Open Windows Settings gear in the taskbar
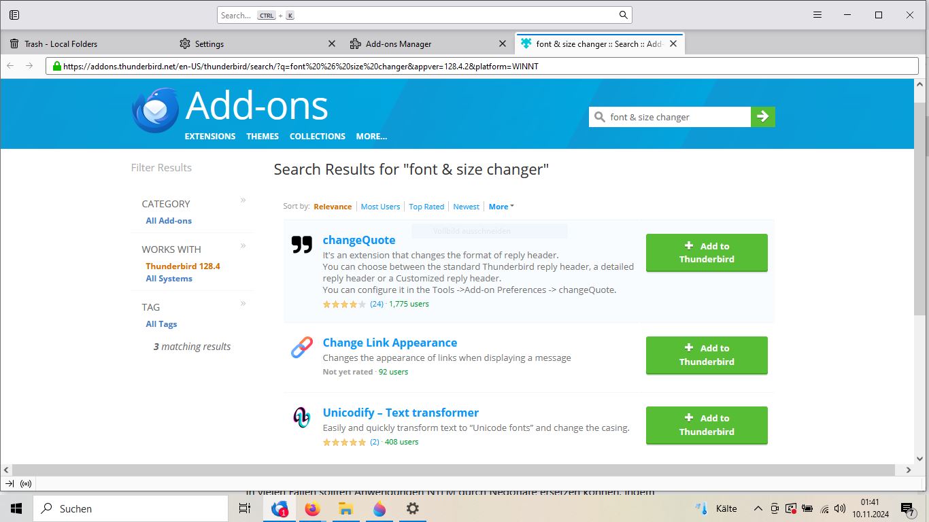Image resolution: width=929 pixels, height=522 pixels. coord(412,508)
